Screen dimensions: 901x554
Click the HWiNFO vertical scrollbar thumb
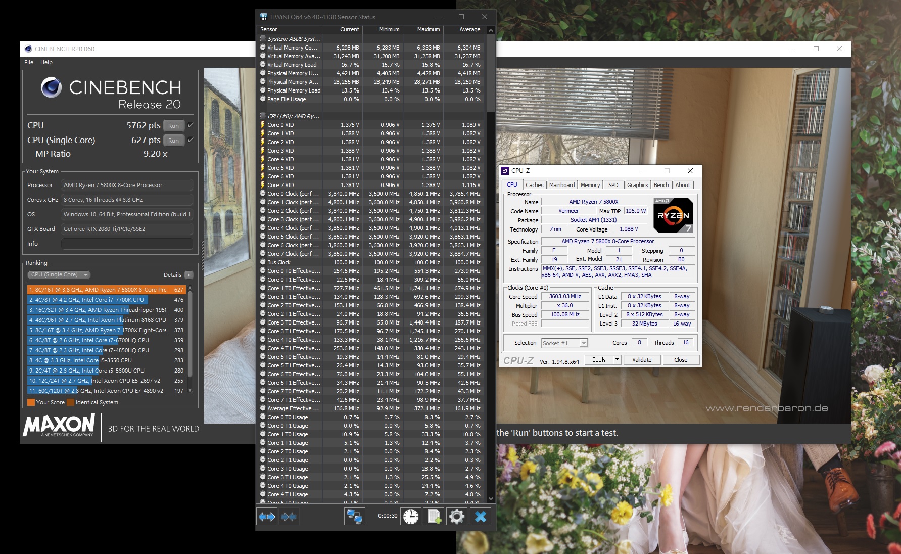491,73
